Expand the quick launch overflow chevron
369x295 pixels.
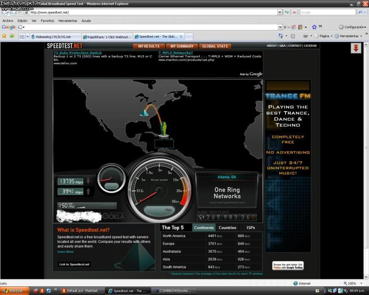click(55, 289)
